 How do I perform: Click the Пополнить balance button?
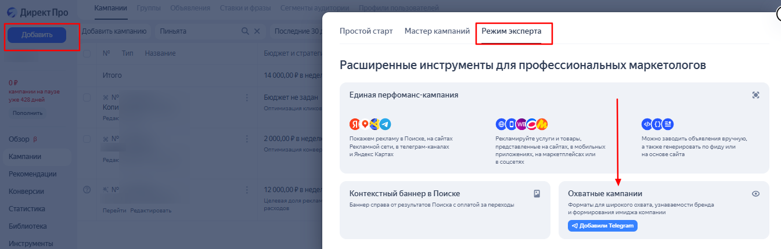[27, 113]
